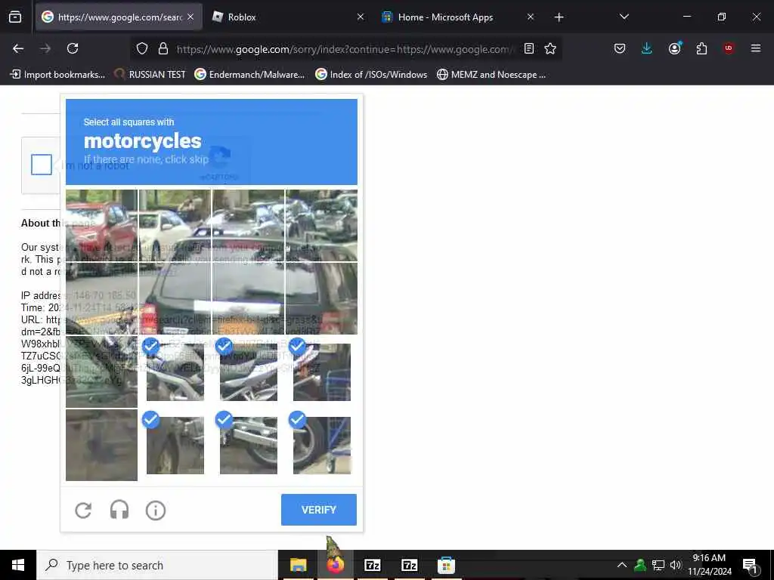774x580 pixels.
Task: Select the unchecked bottom-left pavement tile
Action: (x=102, y=445)
